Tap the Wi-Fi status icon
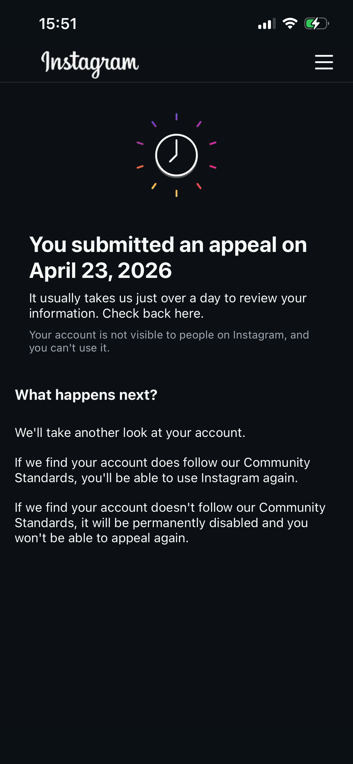This screenshot has width=353, height=764. (290, 24)
